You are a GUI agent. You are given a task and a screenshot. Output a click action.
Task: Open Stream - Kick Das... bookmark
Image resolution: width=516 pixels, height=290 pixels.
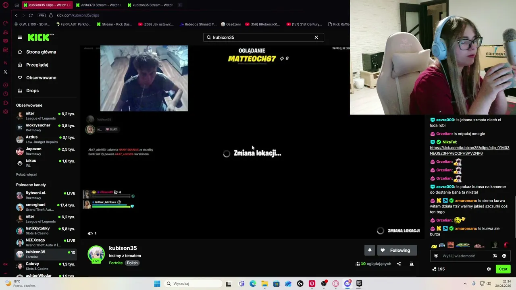[114, 24]
